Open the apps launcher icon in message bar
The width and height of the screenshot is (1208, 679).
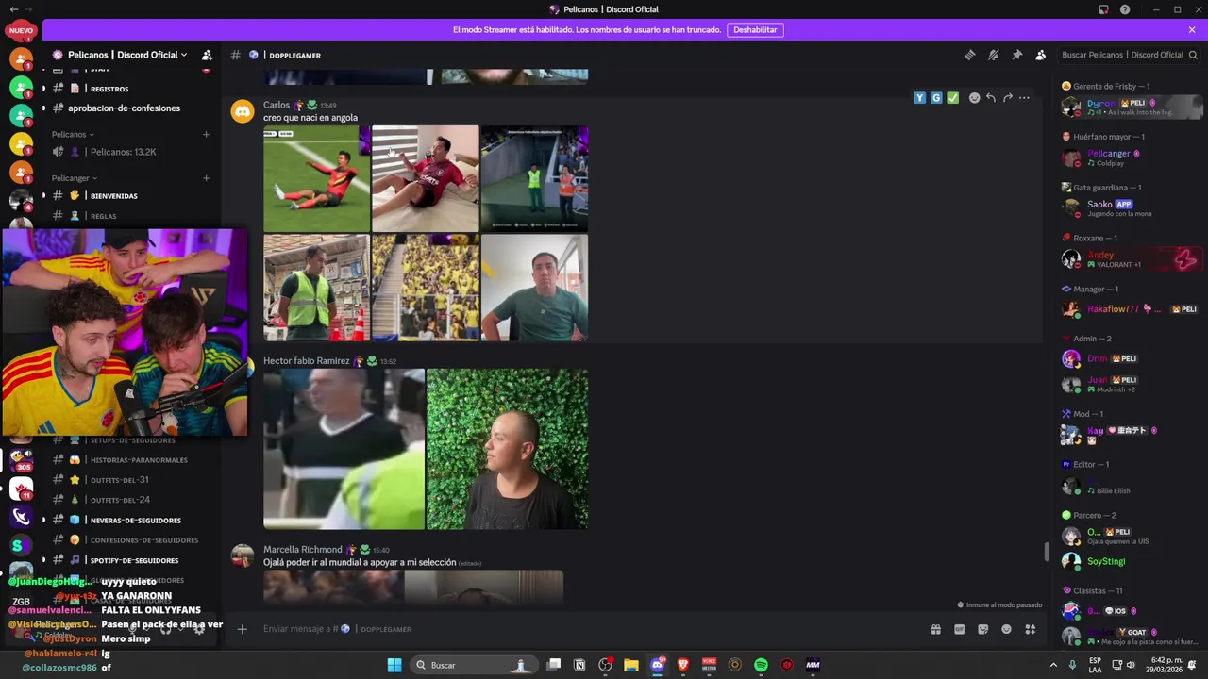coord(1031,629)
